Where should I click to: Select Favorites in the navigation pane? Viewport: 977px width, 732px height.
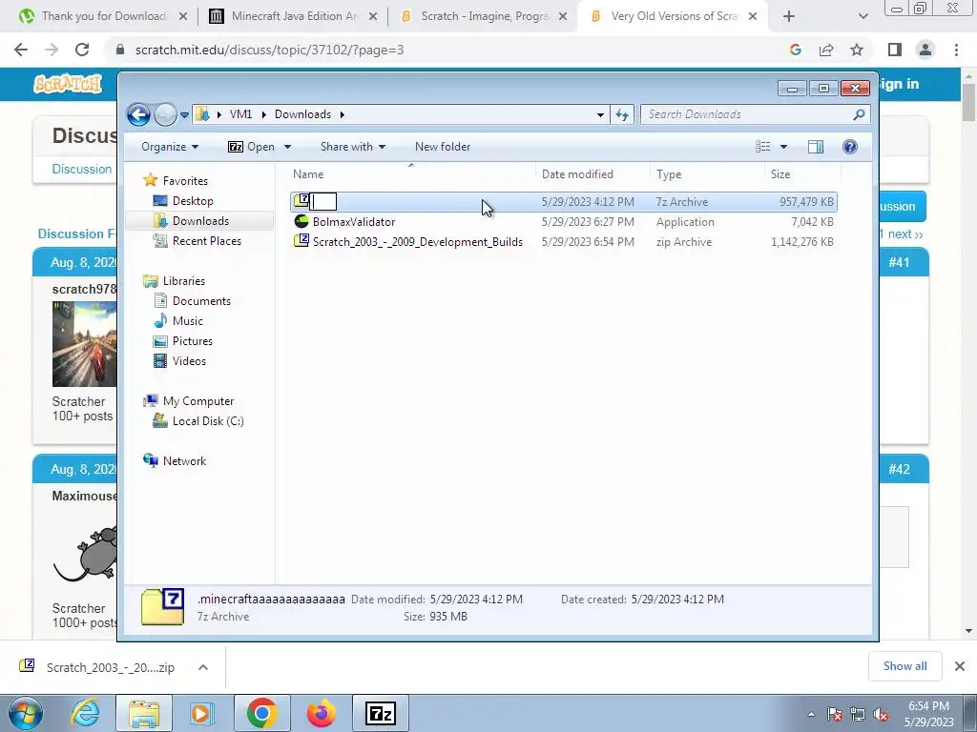(185, 181)
